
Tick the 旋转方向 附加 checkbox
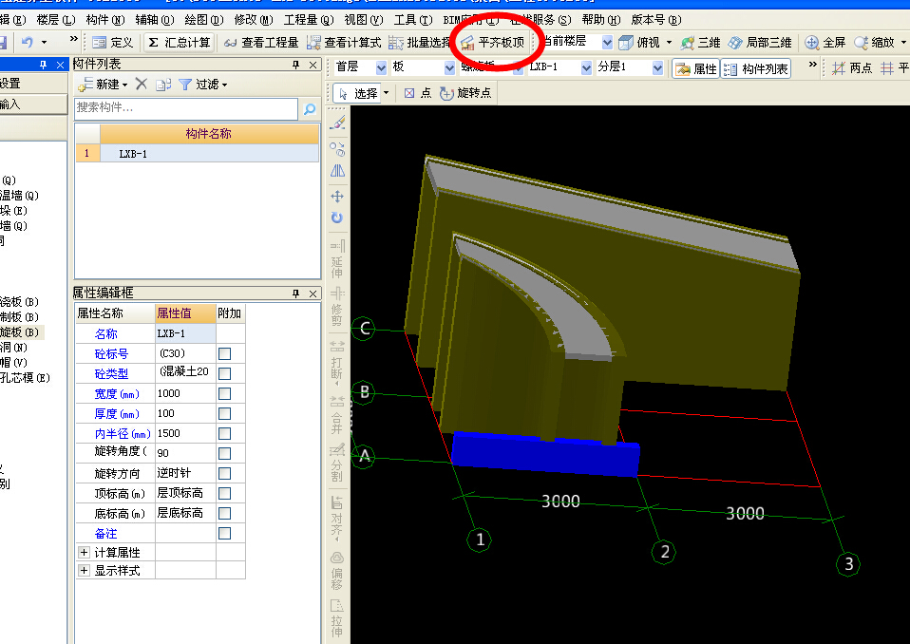point(224,473)
